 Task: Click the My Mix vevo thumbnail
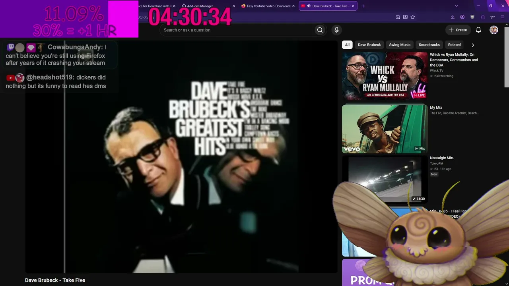(385, 129)
